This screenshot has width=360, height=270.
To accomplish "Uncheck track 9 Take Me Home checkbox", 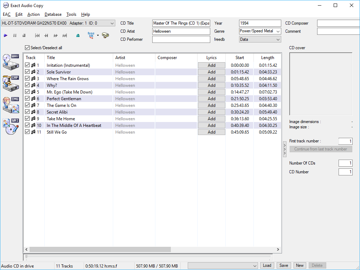I will (x=27, y=118).
